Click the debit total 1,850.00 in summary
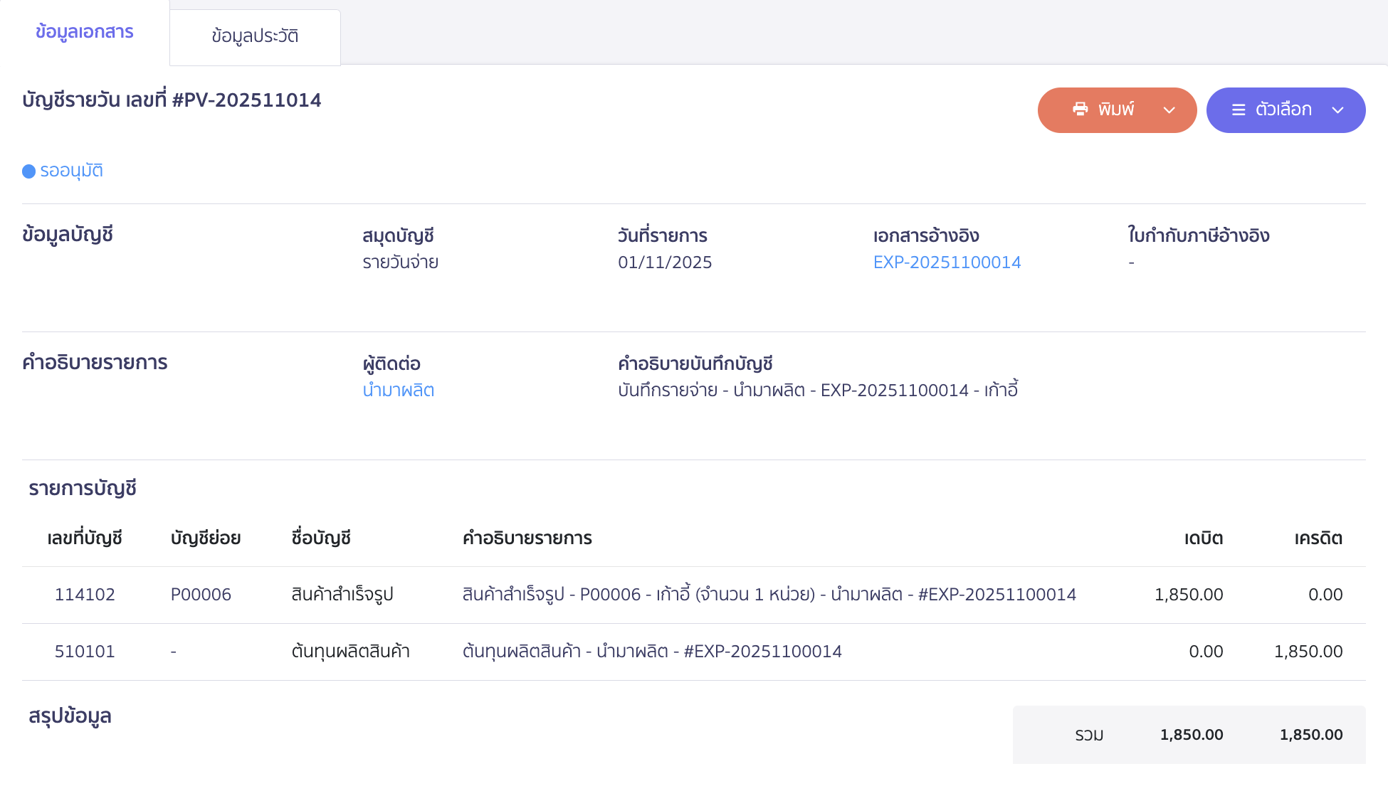The height and width of the screenshot is (791, 1388). (x=1192, y=734)
